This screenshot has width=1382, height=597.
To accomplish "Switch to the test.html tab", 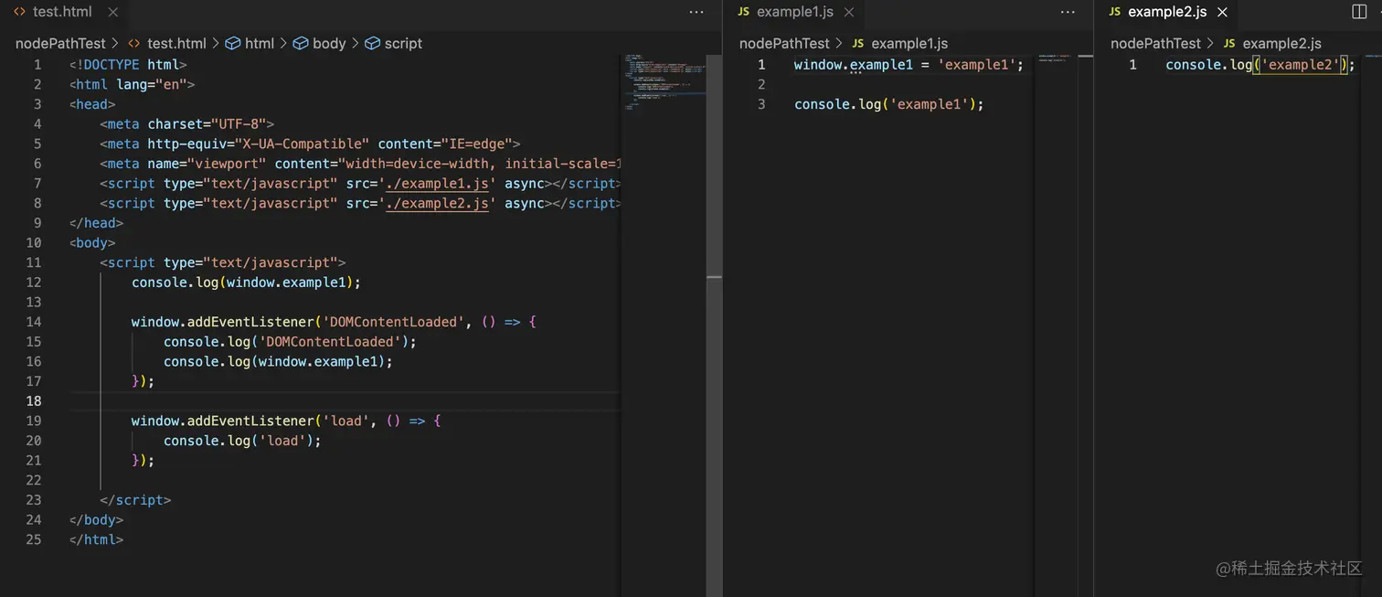I will pos(64,12).
